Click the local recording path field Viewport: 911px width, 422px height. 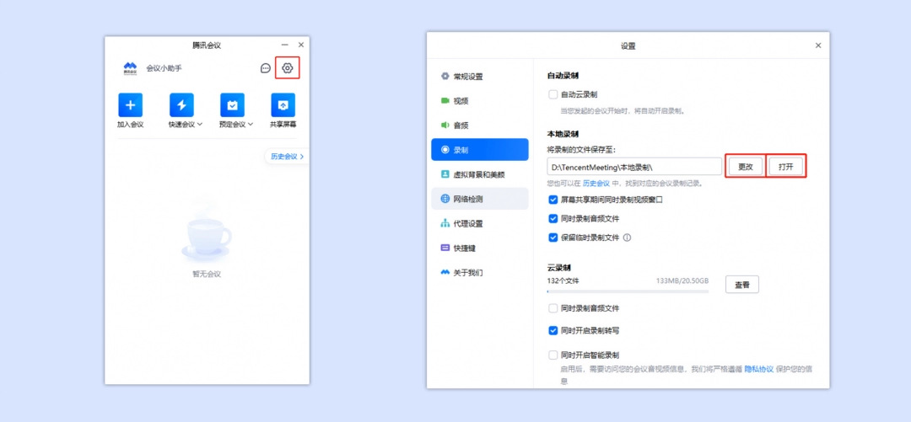(x=634, y=167)
